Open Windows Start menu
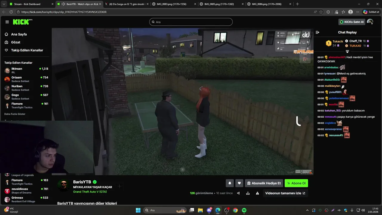This screenshot has width=382, height=215. tap(138, 210)
